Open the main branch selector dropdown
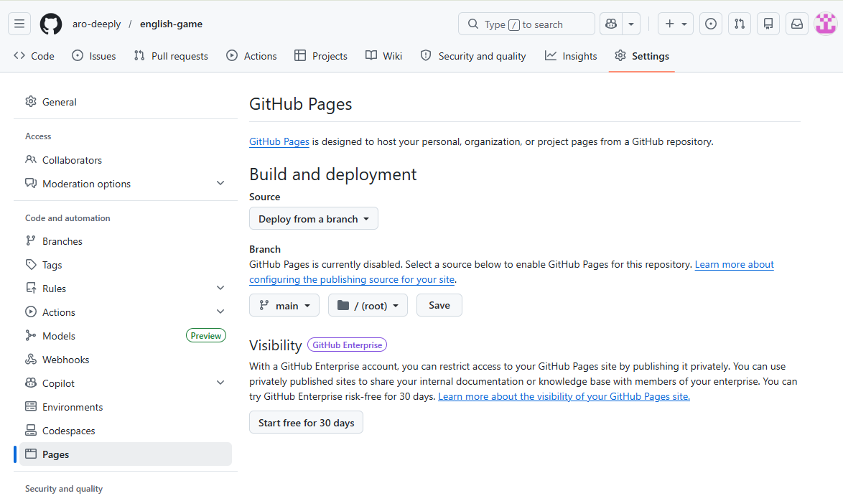Screen dimensions: 843x496 [284, 305]
